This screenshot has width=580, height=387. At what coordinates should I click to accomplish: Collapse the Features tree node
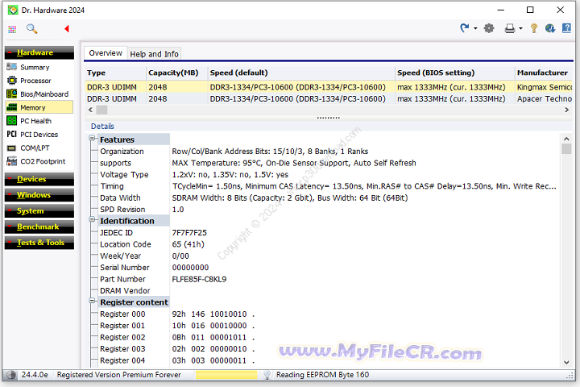click(92, 139)
